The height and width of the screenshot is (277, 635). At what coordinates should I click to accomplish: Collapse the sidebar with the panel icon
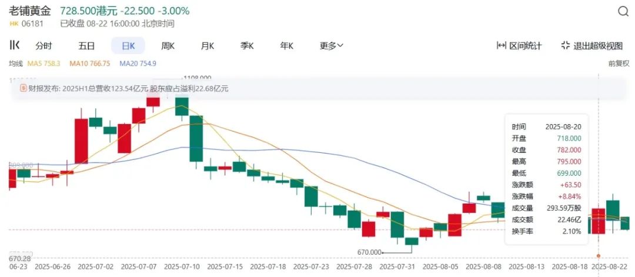pos(15,45)
